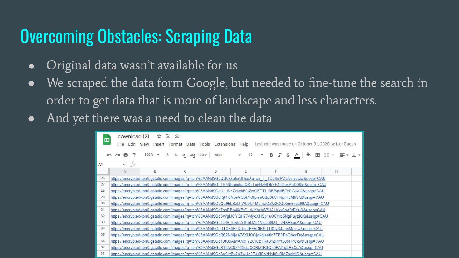Increase decimal places button

tap(192, 155)
